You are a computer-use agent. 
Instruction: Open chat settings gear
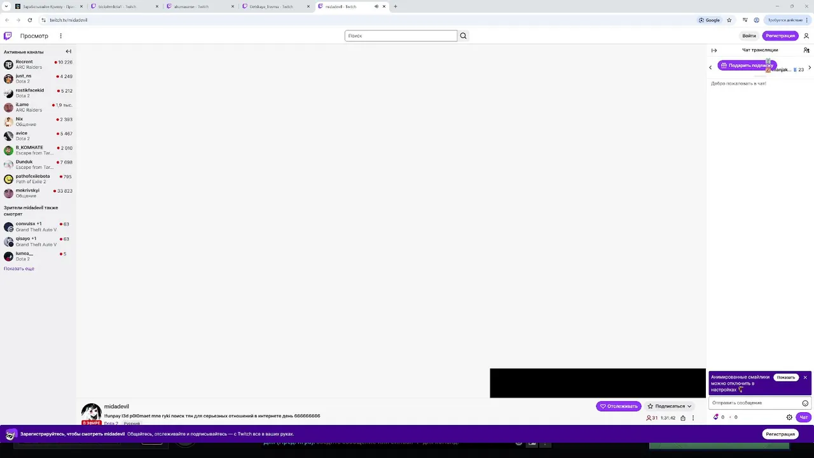click(x=789, y=417)
